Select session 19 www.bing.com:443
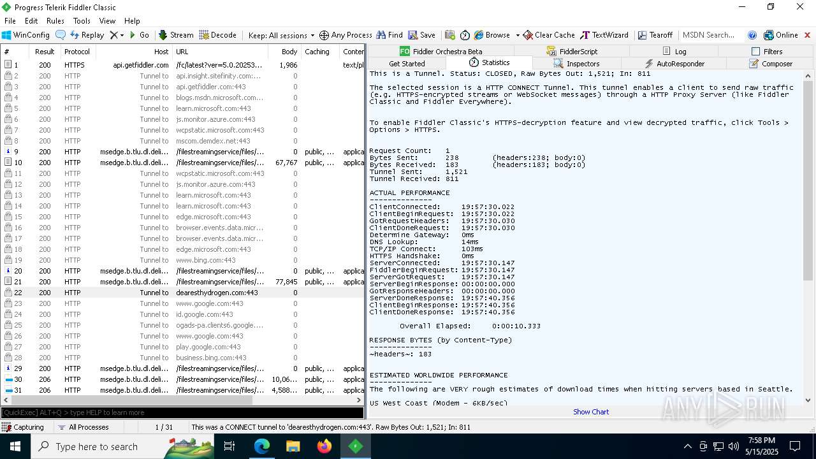This screenshot has height=459, width=816. click(182, 260)
